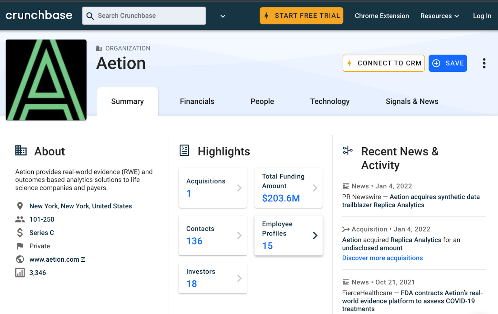Switch to the Financials tab

tap(197, 102)
